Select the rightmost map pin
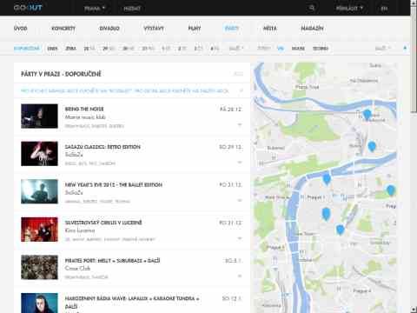The image size is (417, 313). (391, 190)
